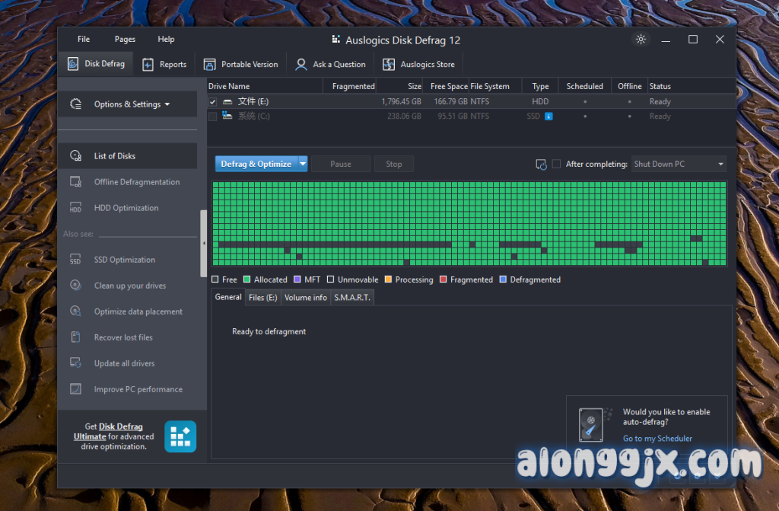The height and width of the screenshot is (511, 779).
Task: Open the Pages menu
Action: tap(125, 40)
